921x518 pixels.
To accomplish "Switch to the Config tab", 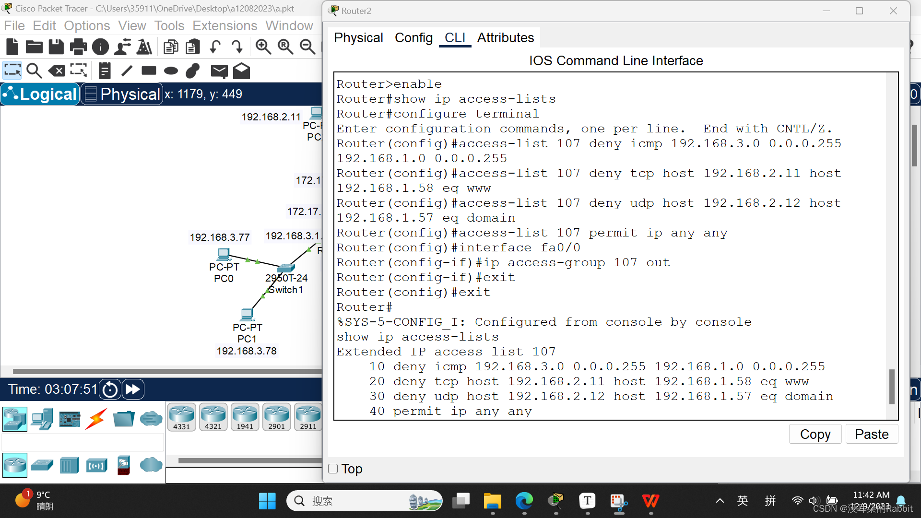I will click(413, 38).
